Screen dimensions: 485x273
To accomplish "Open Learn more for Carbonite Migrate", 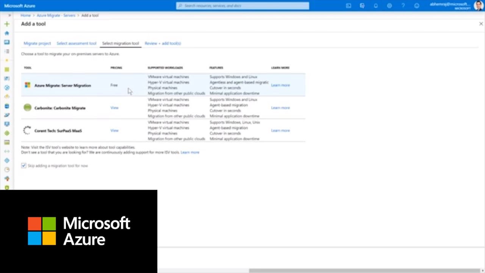I will coord(280,108).
